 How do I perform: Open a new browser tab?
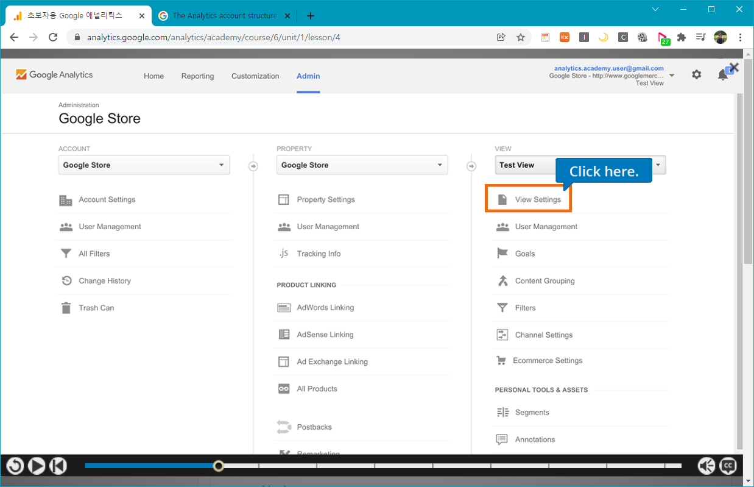click(311, 16)
